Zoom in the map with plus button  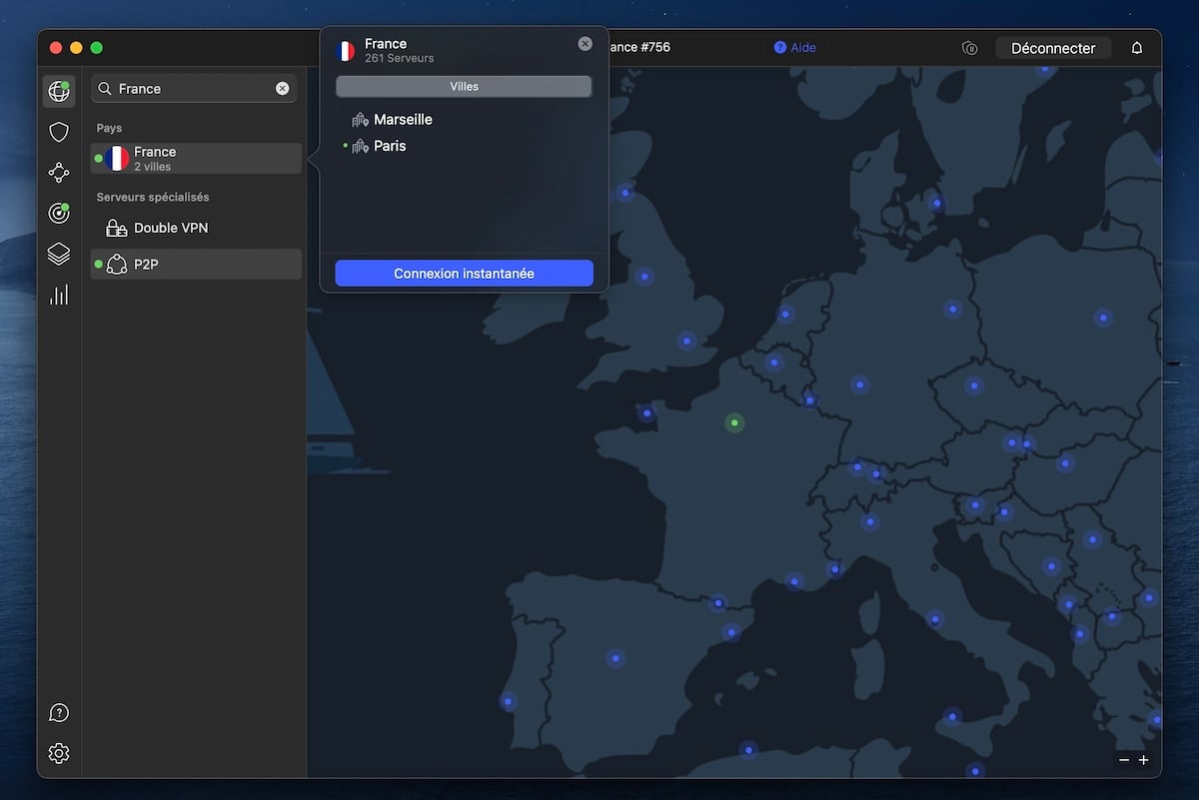click(1144, 760)
